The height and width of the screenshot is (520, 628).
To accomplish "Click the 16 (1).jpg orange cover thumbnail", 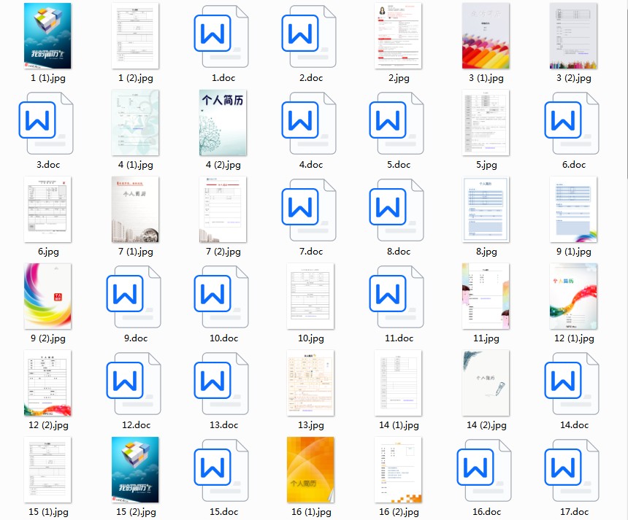I will click(x=310, y=470).
